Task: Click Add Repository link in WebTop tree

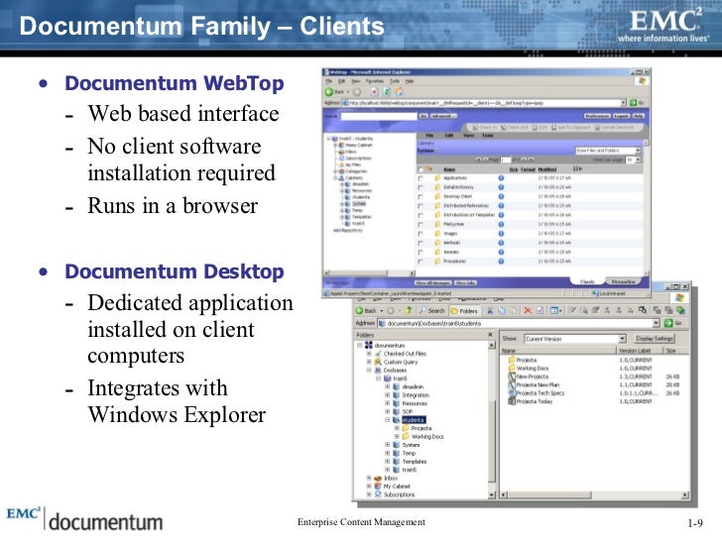Action: coord(348,230)
